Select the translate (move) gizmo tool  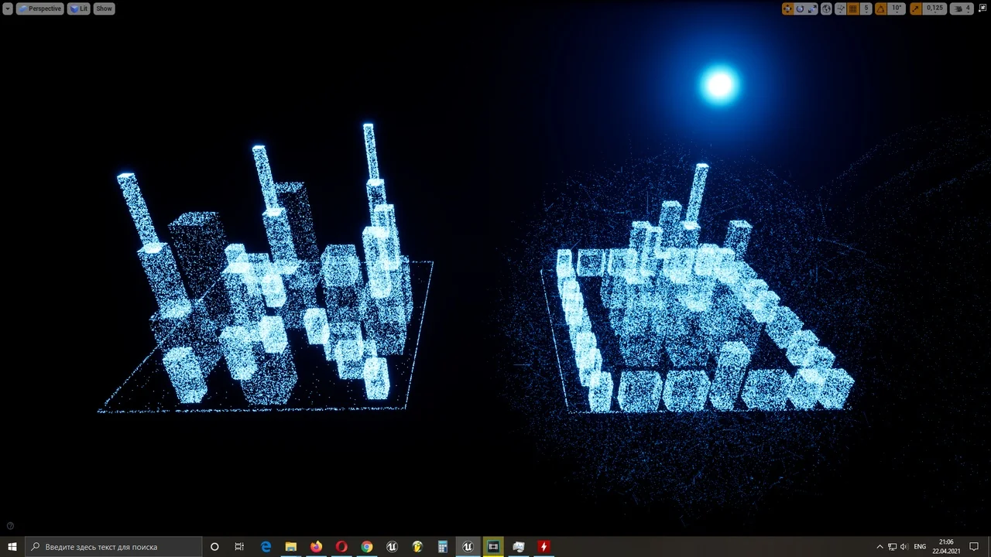coord(787,9)
